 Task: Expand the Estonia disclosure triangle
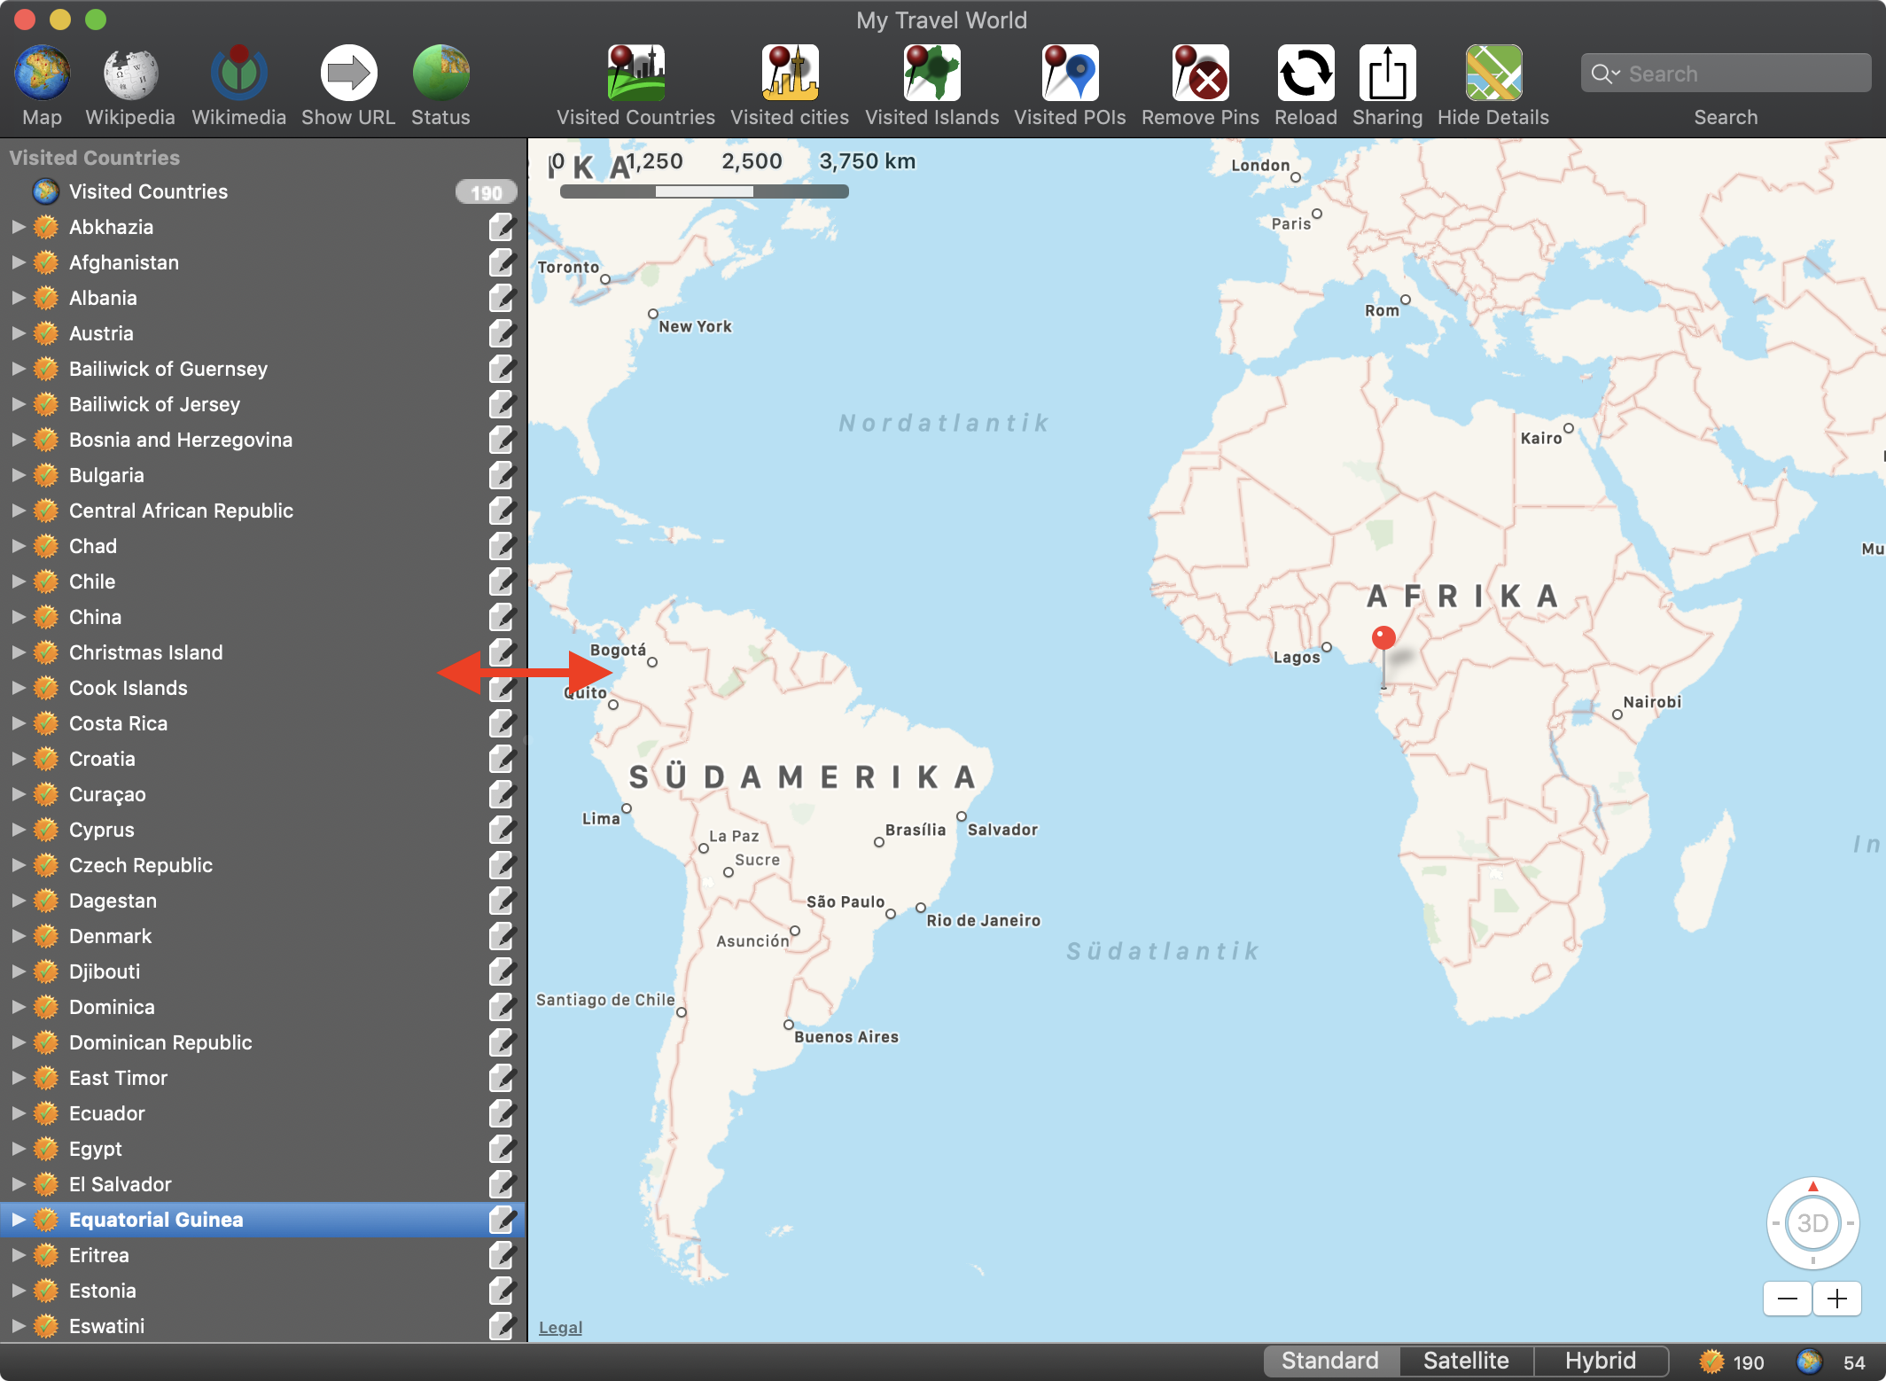19,1291
